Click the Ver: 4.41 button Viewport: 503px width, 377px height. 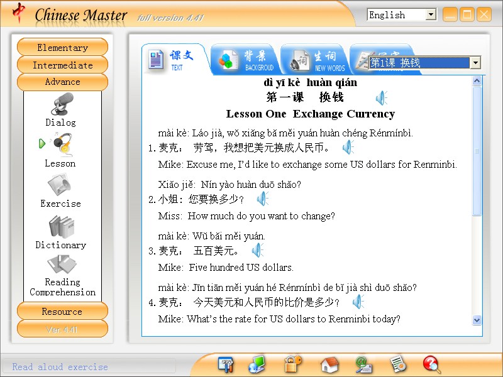[62, 329]
